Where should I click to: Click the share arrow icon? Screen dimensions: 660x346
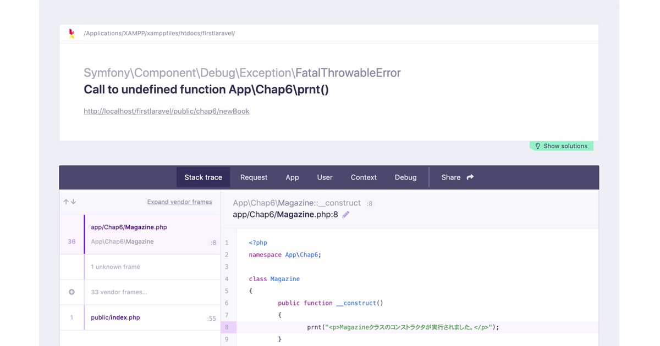(x=470, y=177)
